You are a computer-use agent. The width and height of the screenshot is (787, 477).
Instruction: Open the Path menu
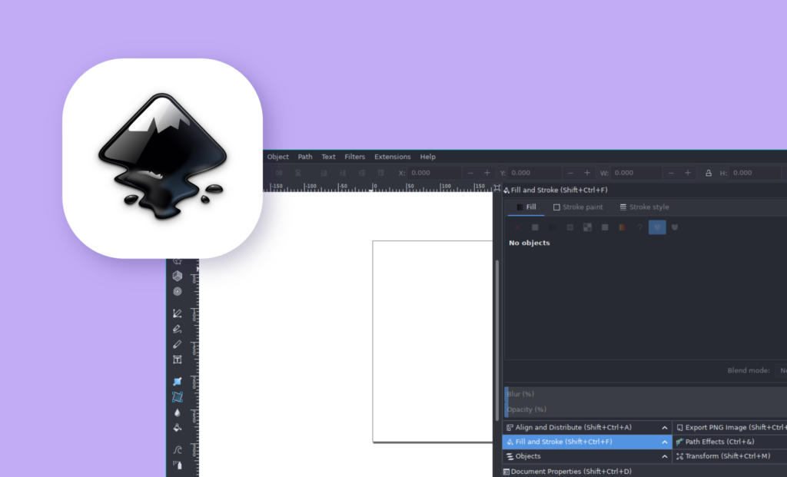pos(305,157)
